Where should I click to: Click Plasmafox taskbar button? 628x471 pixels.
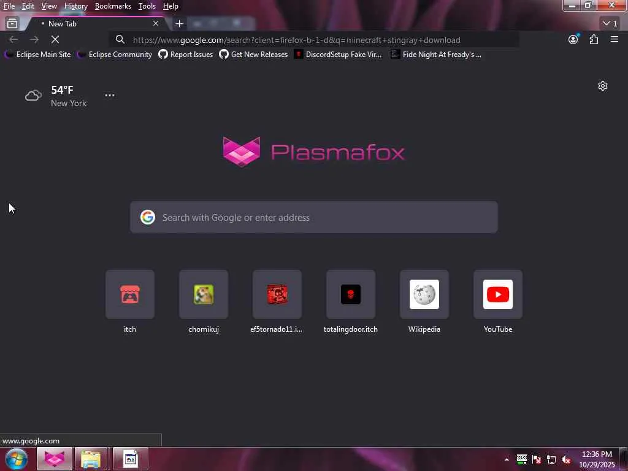(x=55, y=459)
